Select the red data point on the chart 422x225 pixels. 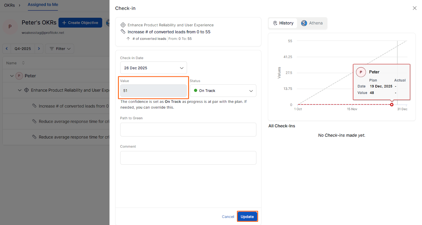coord(392,105)
